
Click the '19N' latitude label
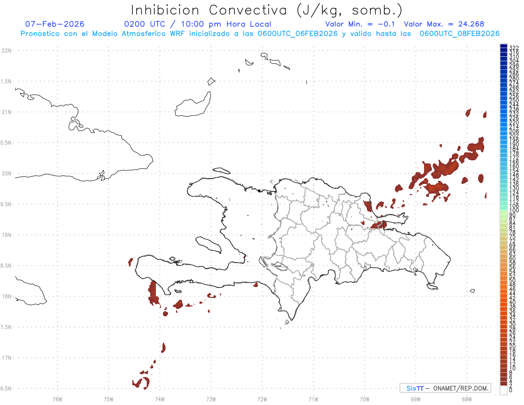pos(7,235)
